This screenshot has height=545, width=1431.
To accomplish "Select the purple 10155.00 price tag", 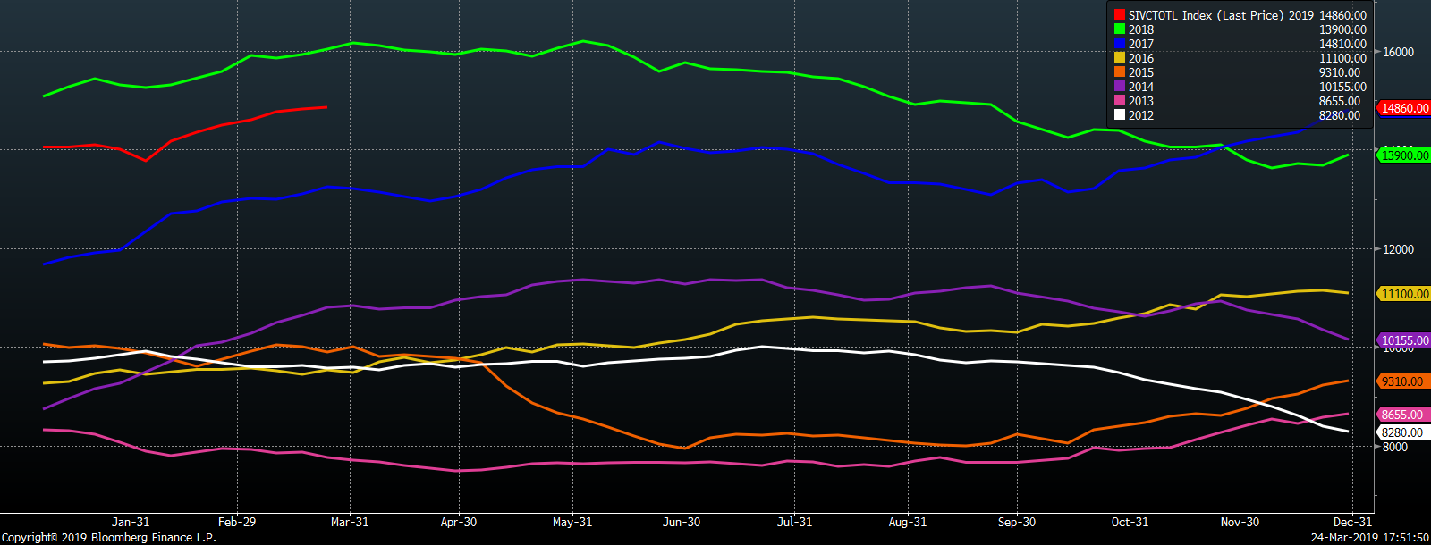I will tap(1404, 340).
